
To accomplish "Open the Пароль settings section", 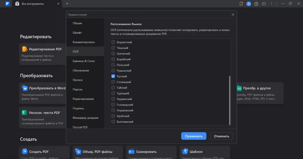I will tap(85, 89).
